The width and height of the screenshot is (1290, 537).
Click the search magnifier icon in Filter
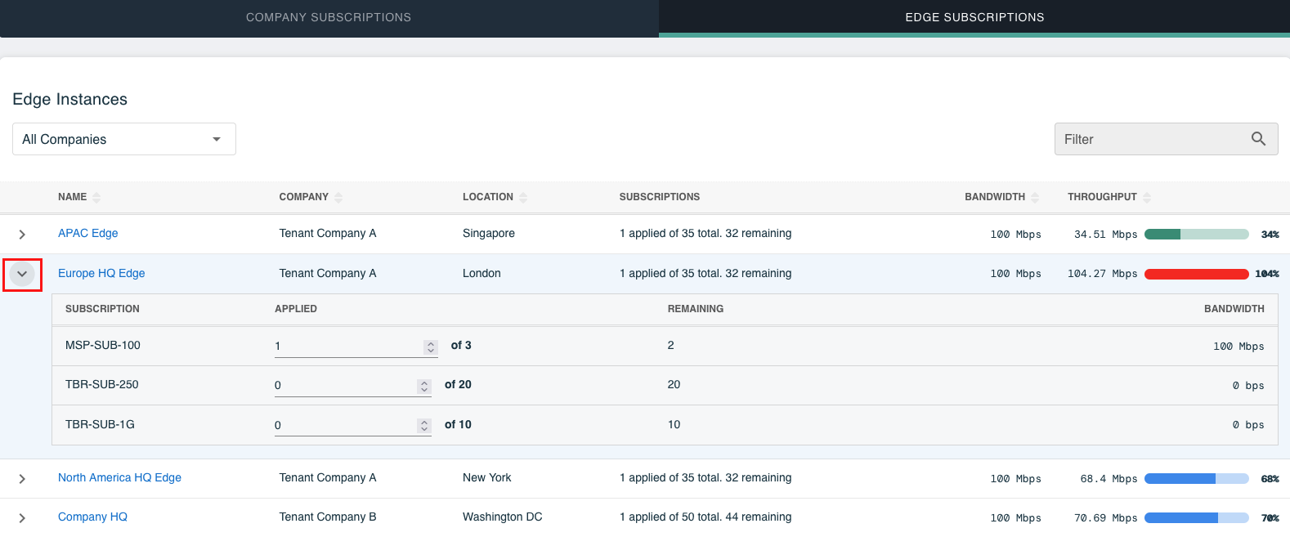[1258, 139]
